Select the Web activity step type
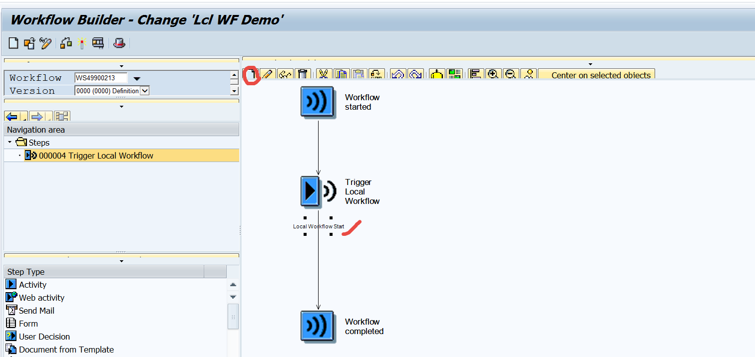755x357 pixels. pos(35,298)
